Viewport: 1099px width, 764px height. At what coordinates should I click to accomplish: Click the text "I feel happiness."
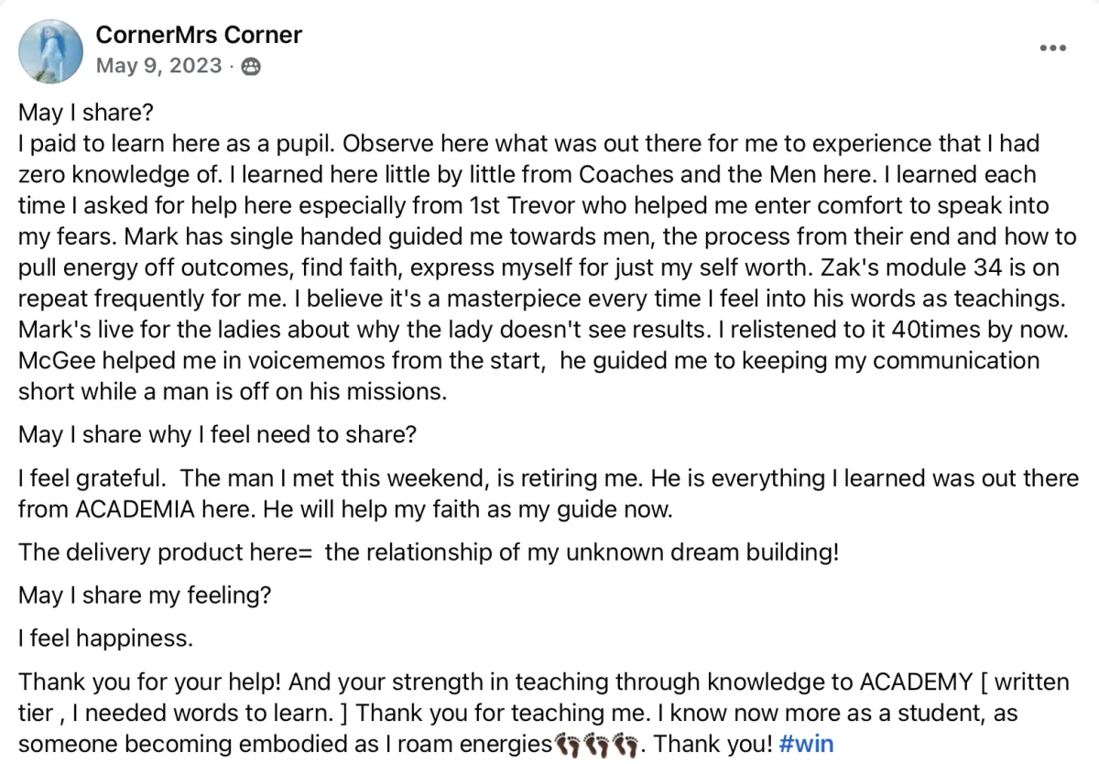point(105,638)
